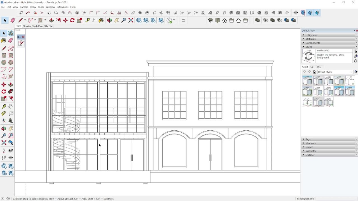This screenshot has width=358, height=201.
Task: Click the style In Model home icon
Action: (x=314, y=72)
